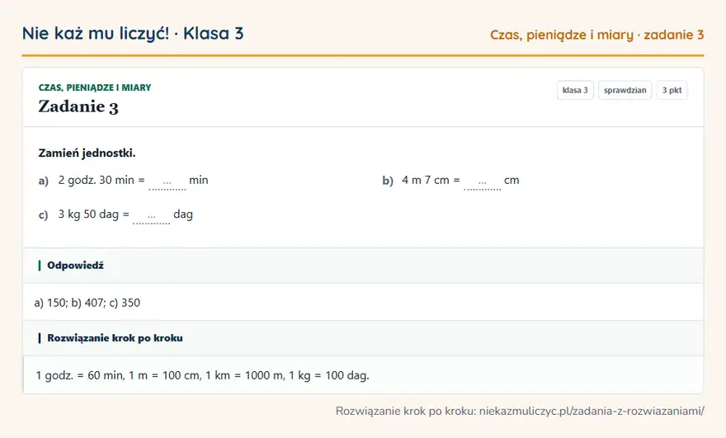Click the 'Nie każ mu liczyć! · Klasa 3' title

(x=133, y=34)
